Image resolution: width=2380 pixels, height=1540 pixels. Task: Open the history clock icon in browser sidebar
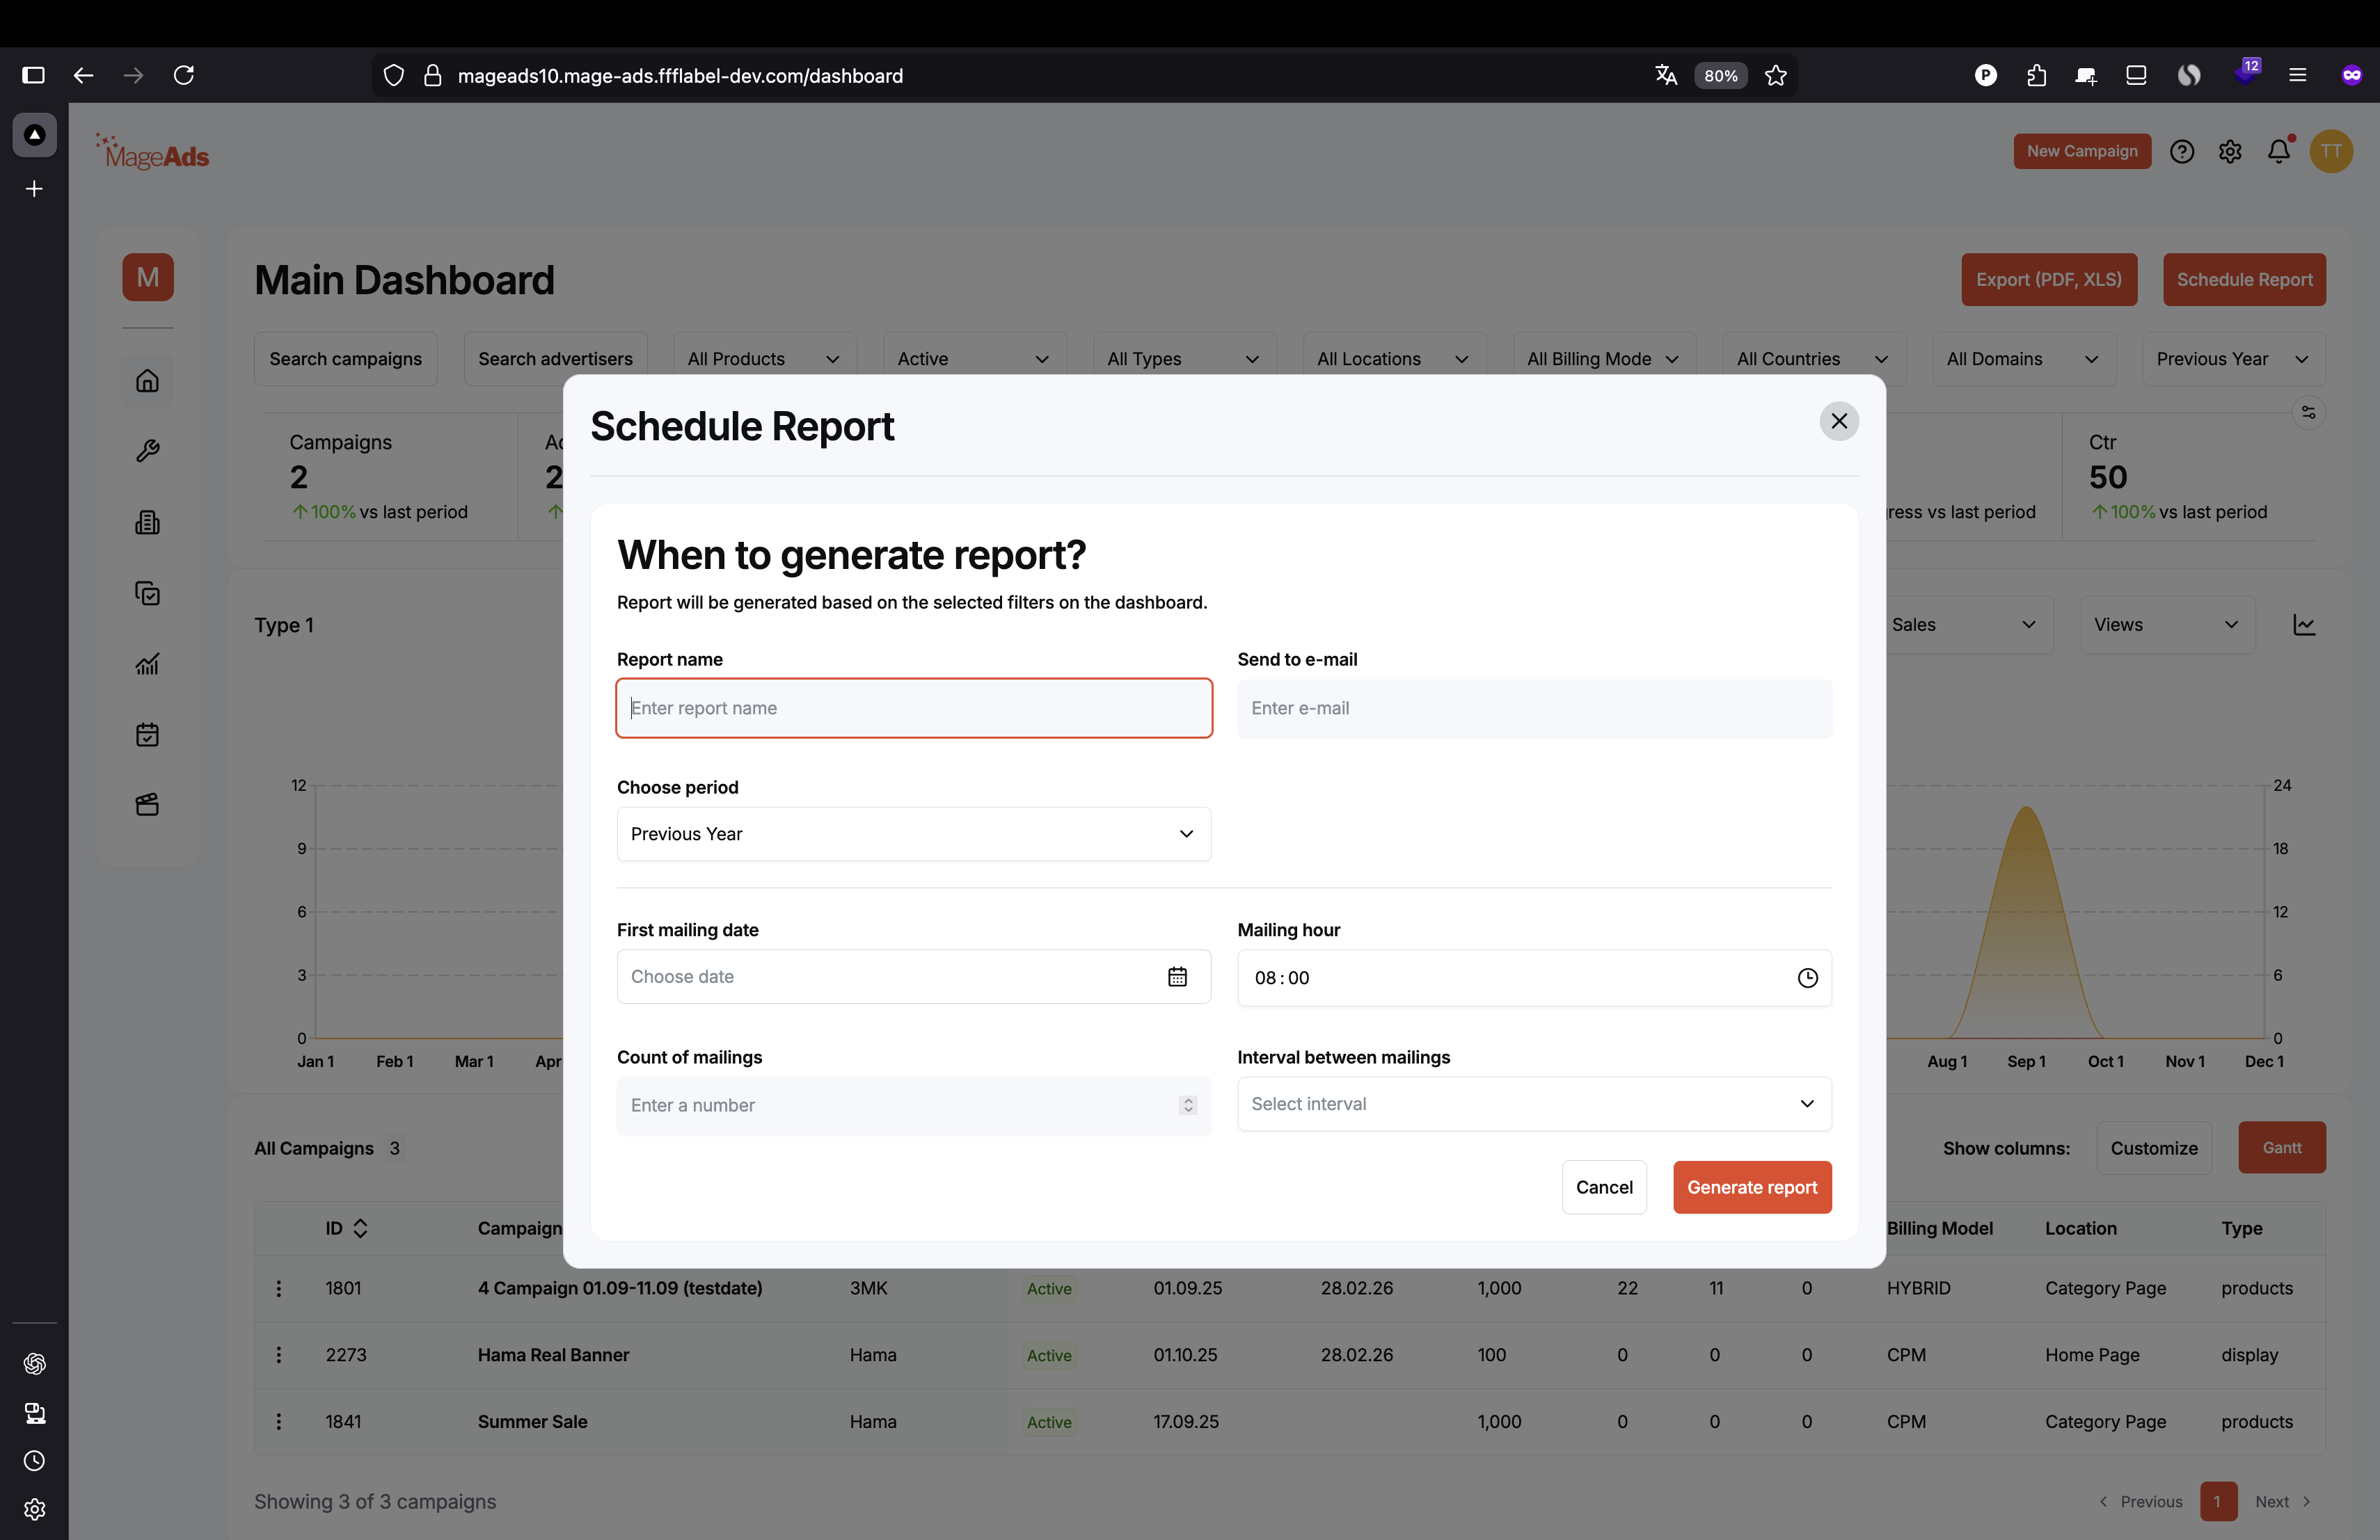click(34, 1460)
